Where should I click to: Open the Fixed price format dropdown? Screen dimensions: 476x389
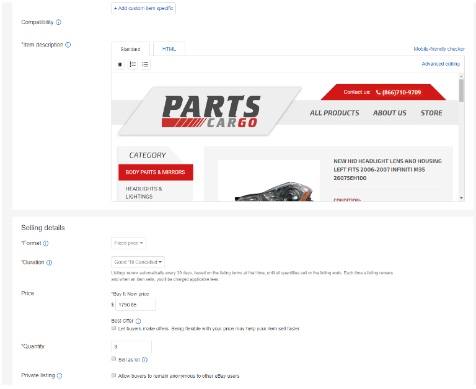click(x=128, y=243)
